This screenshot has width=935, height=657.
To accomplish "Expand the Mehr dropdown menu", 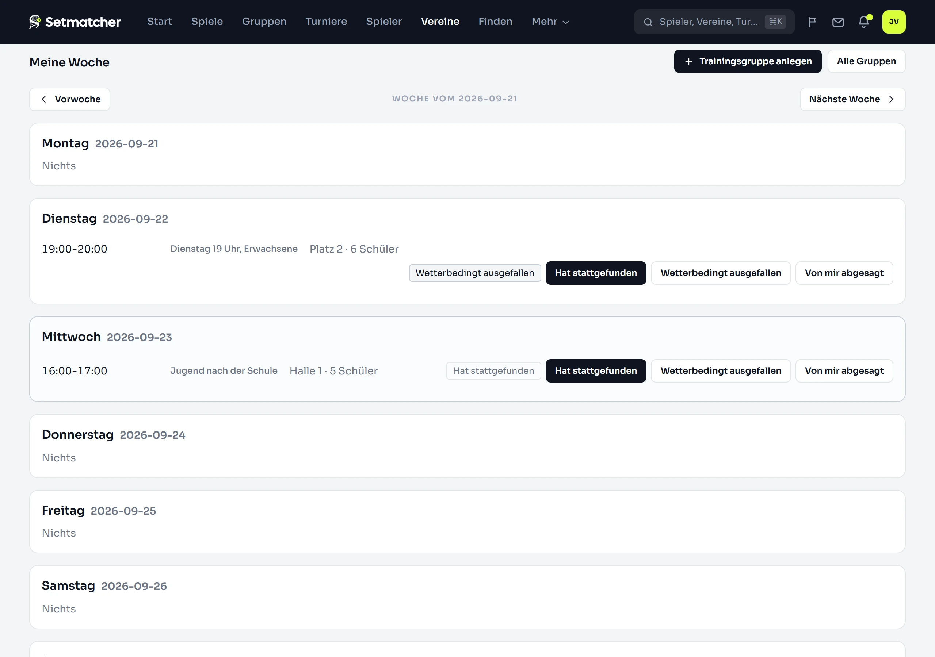I will click(550, 22).
